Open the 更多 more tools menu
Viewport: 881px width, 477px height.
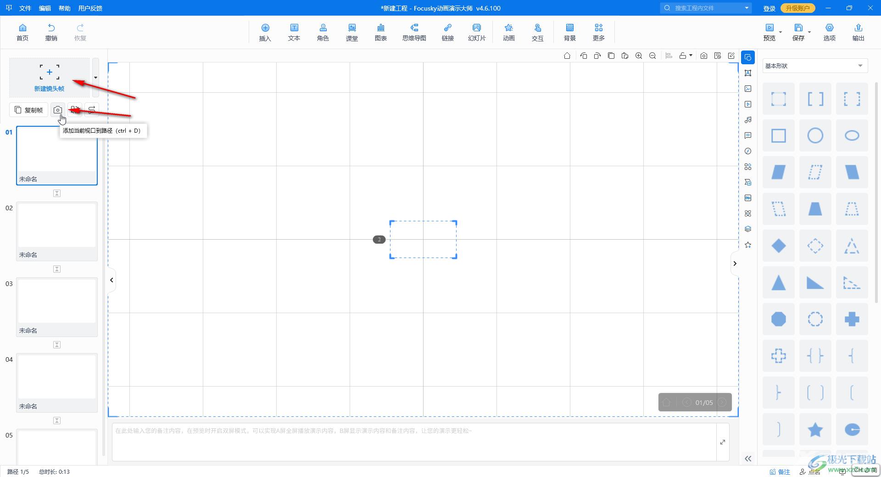(599, 32)
